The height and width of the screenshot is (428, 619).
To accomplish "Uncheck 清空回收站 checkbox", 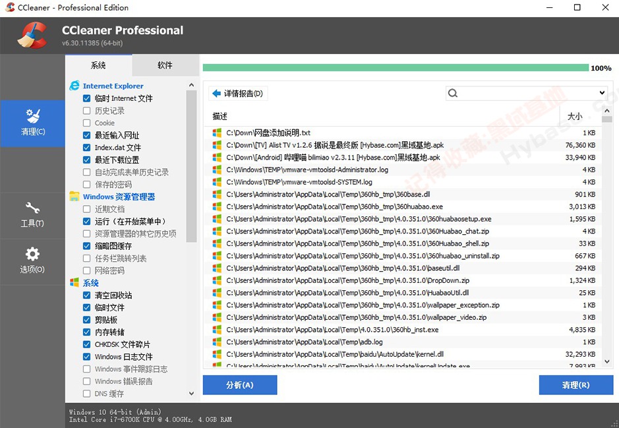I will pyautogui.click(x=87, y=295).
